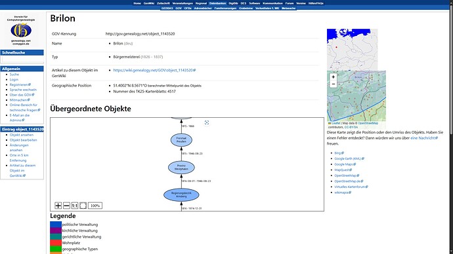This screenshot has width=453, height=254.
Task: Open the MapQuest link
Action: click(343, 170)
